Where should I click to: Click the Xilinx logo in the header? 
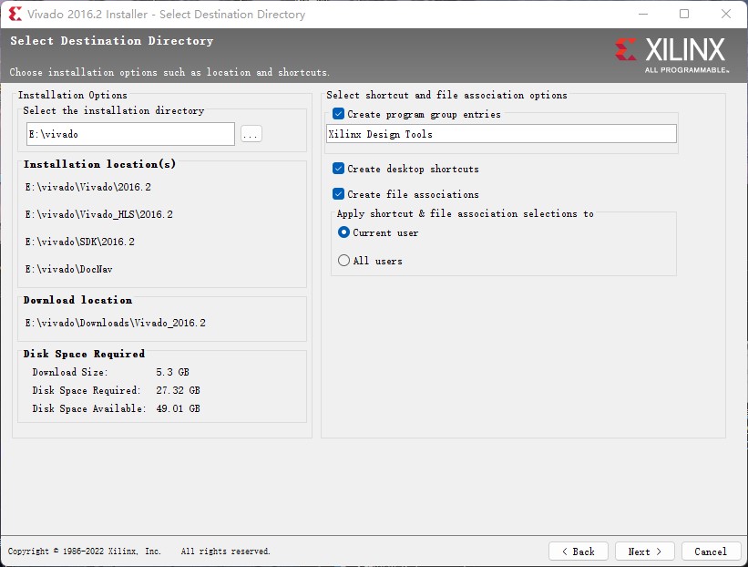671,55
